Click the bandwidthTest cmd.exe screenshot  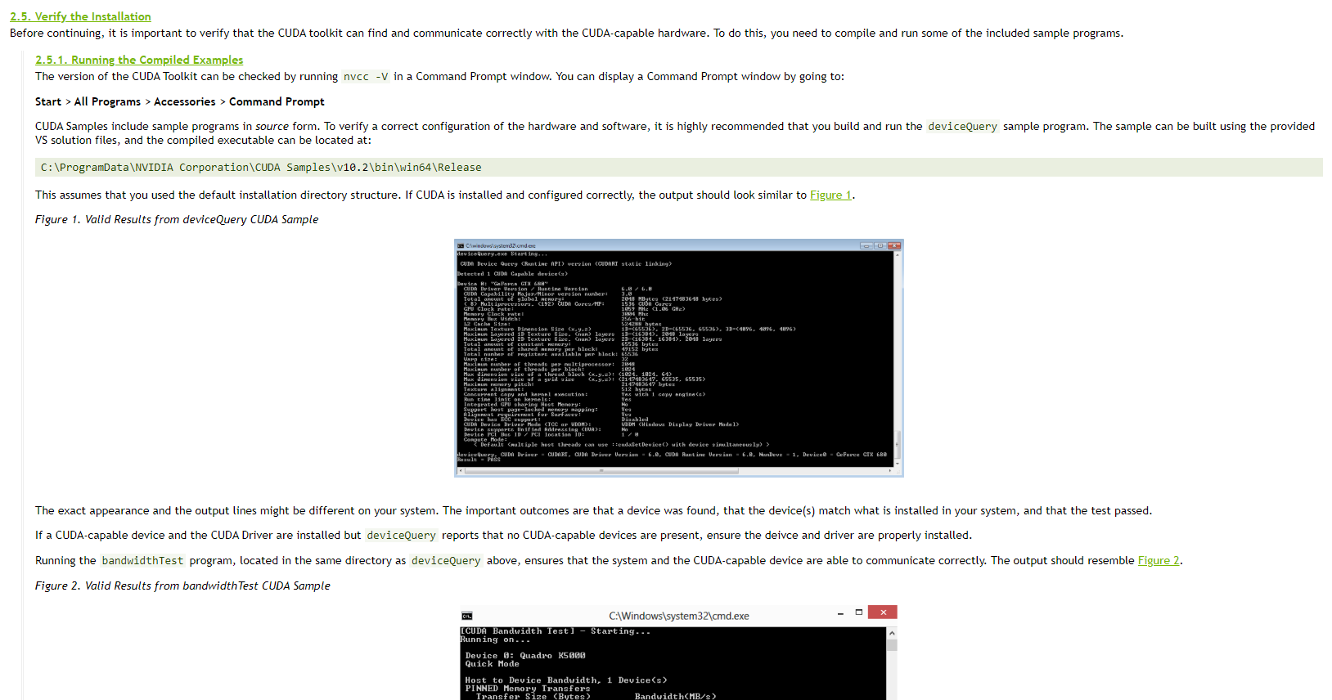tap(678, 653)
